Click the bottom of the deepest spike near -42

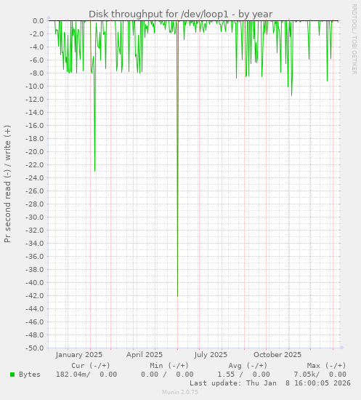177,296
